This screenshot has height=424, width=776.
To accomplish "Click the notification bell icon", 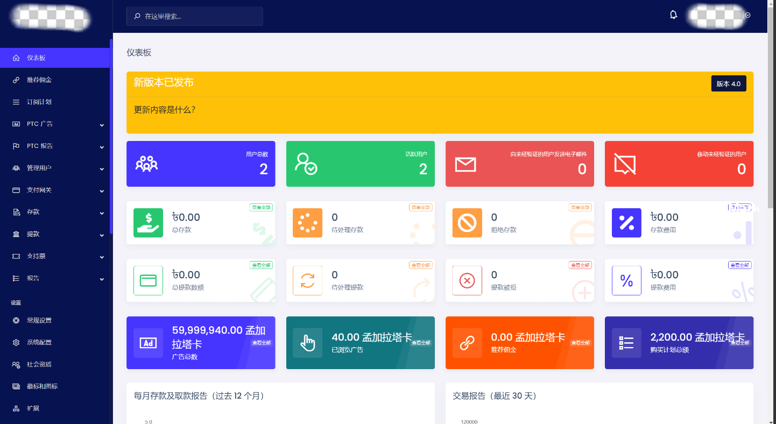I will [673, 15].
